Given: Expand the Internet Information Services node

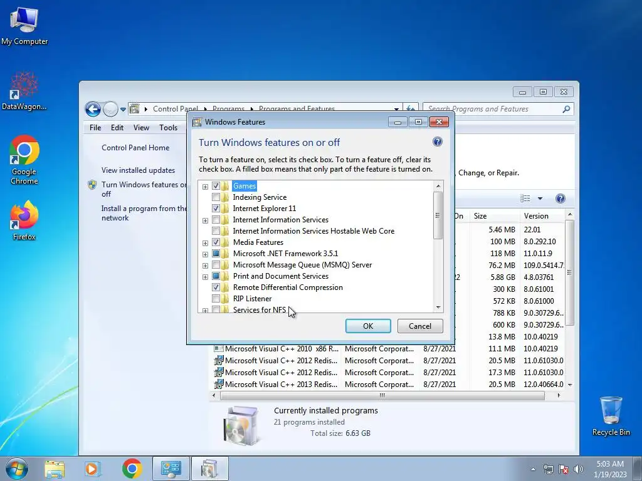Looking at the screenshot, I should pyautogui.click(x=205, y=220).
